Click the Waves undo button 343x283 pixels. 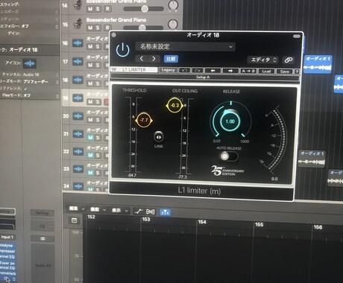(184, 70)
